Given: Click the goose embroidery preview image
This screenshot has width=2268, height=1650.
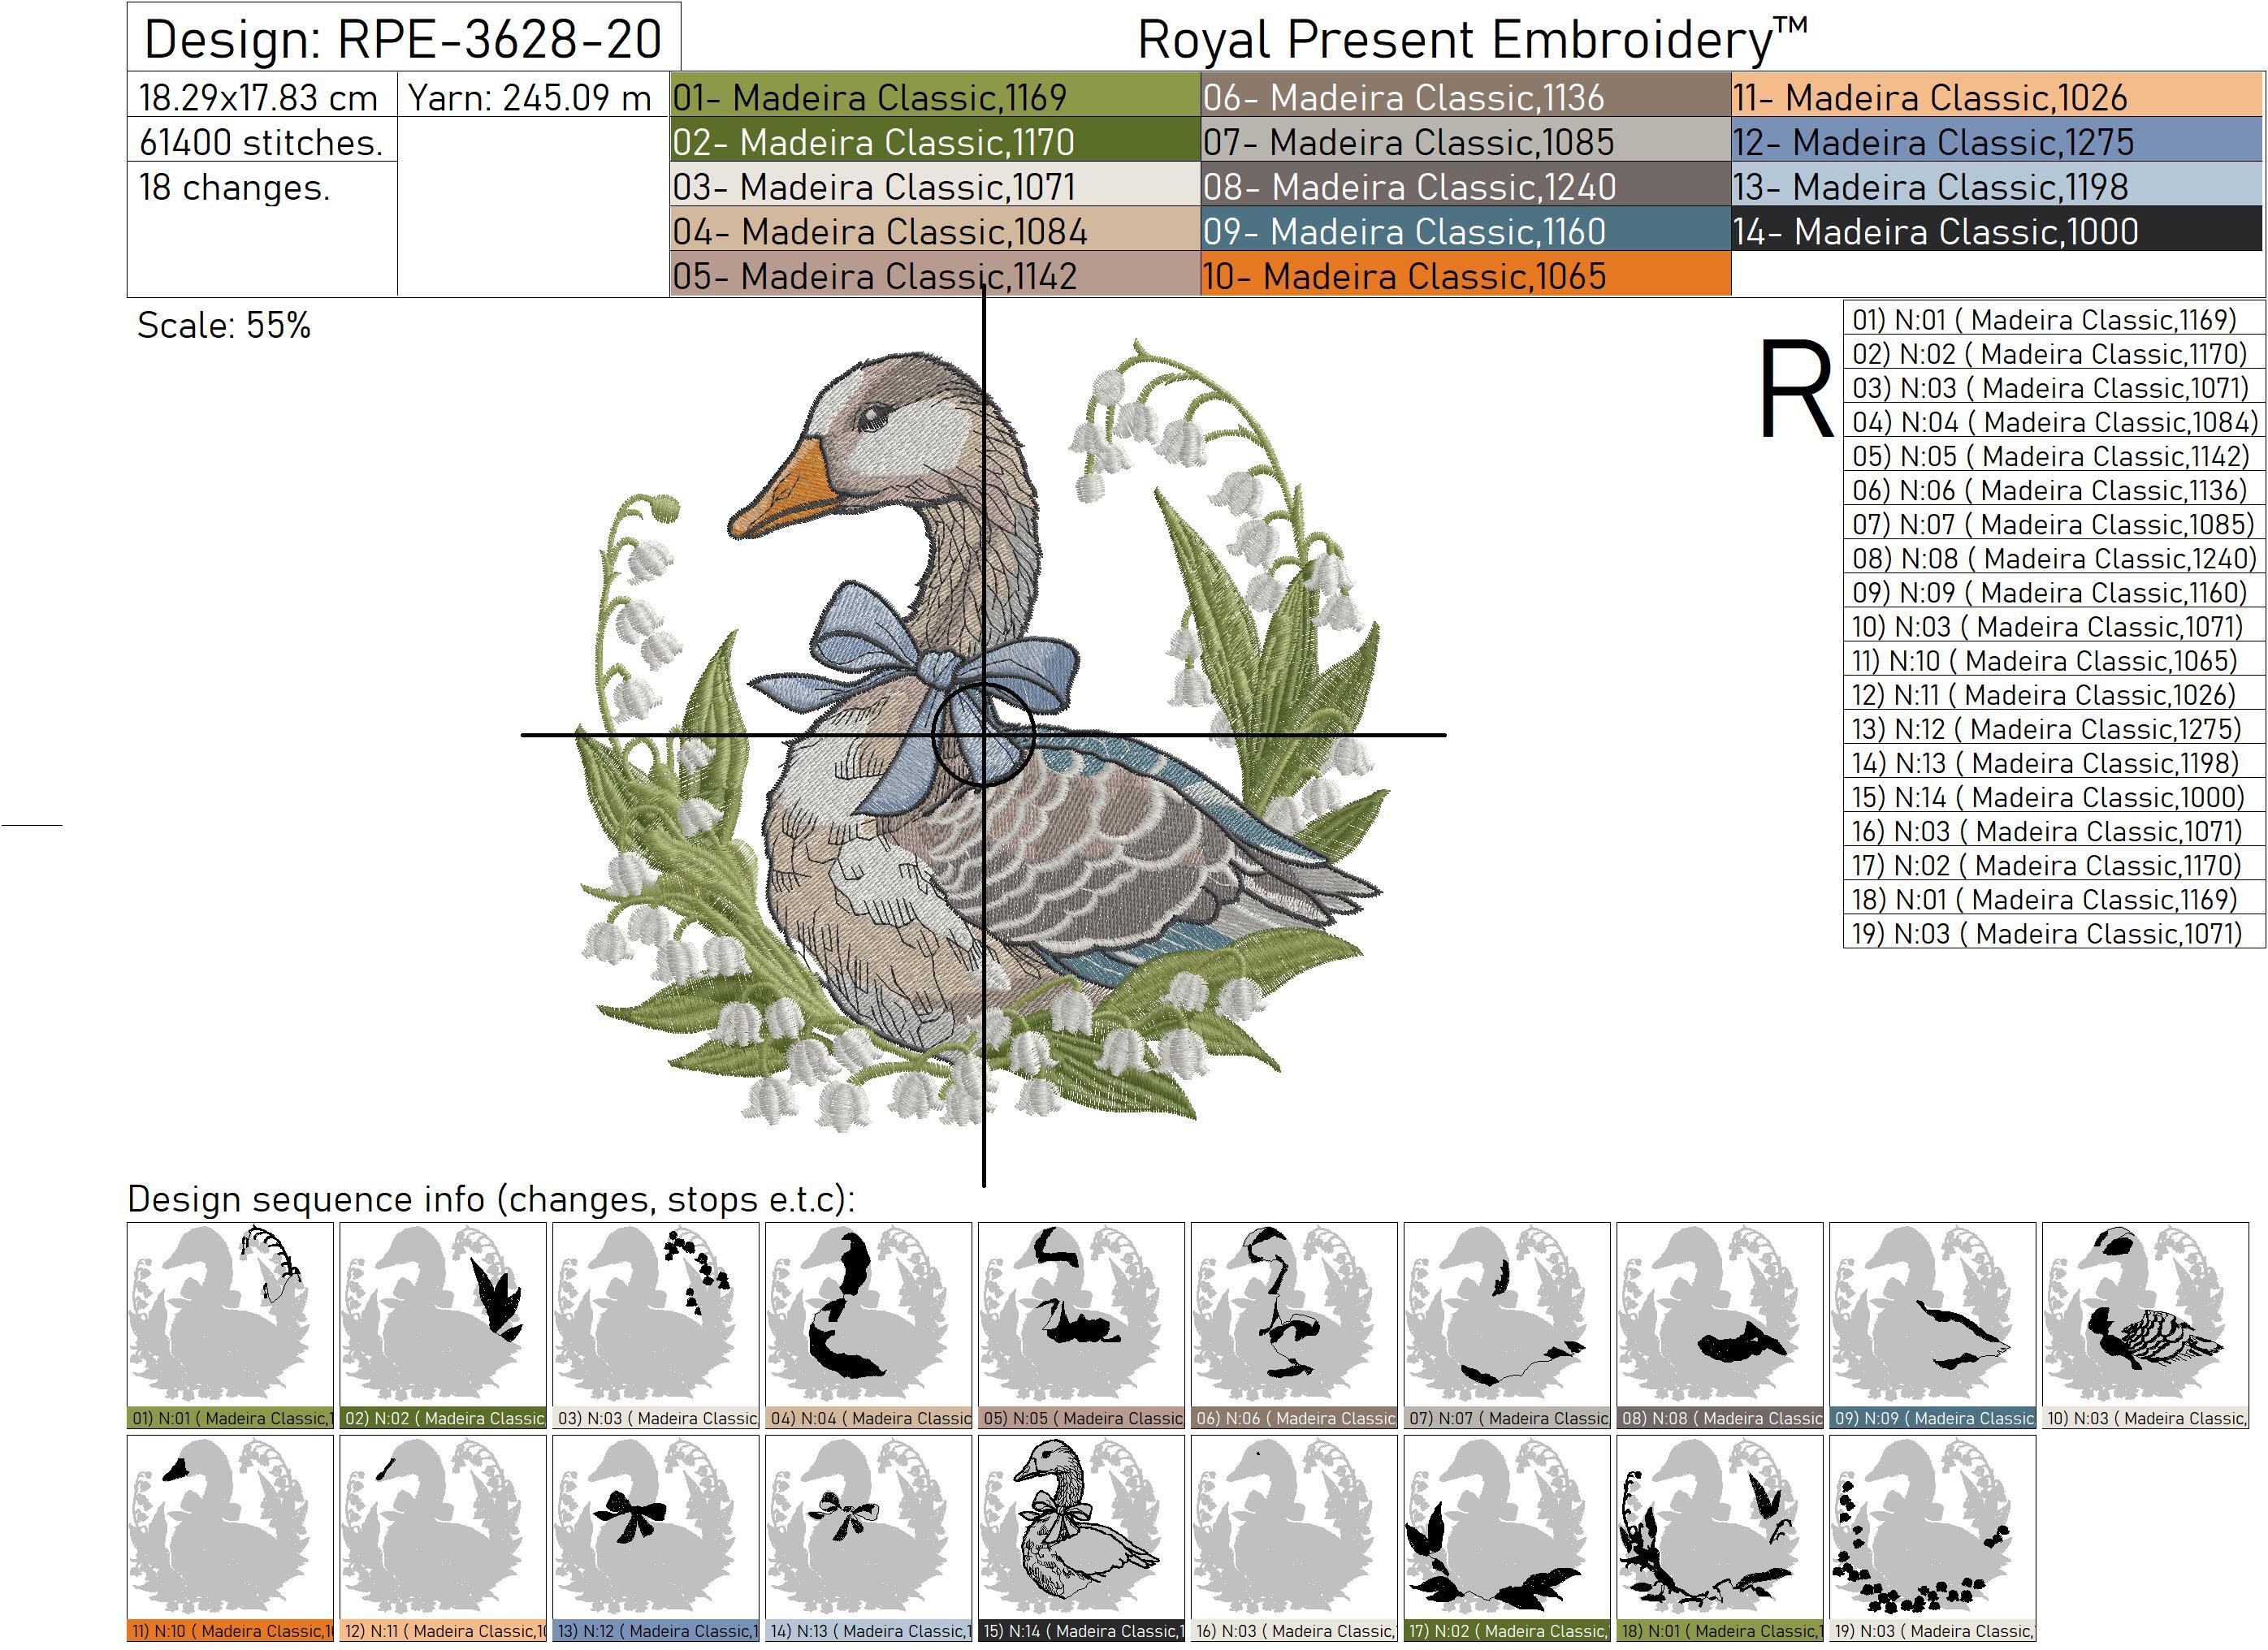Looking at the screenshot, I should pos(982,736).
